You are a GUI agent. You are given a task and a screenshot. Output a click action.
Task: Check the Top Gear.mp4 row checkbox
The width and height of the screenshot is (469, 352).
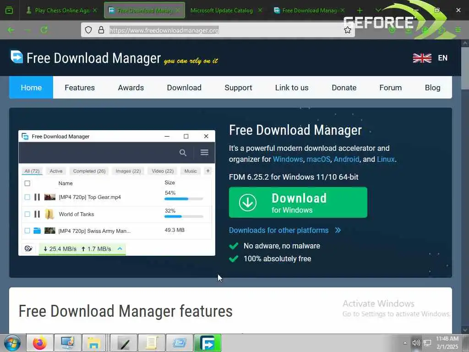pyautogui.click(x=27, y=197)
